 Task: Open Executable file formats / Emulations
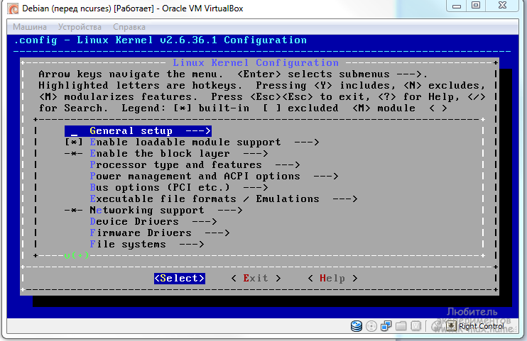[x=224, y=199]
